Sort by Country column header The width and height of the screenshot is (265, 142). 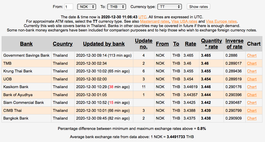coord(63,44)
